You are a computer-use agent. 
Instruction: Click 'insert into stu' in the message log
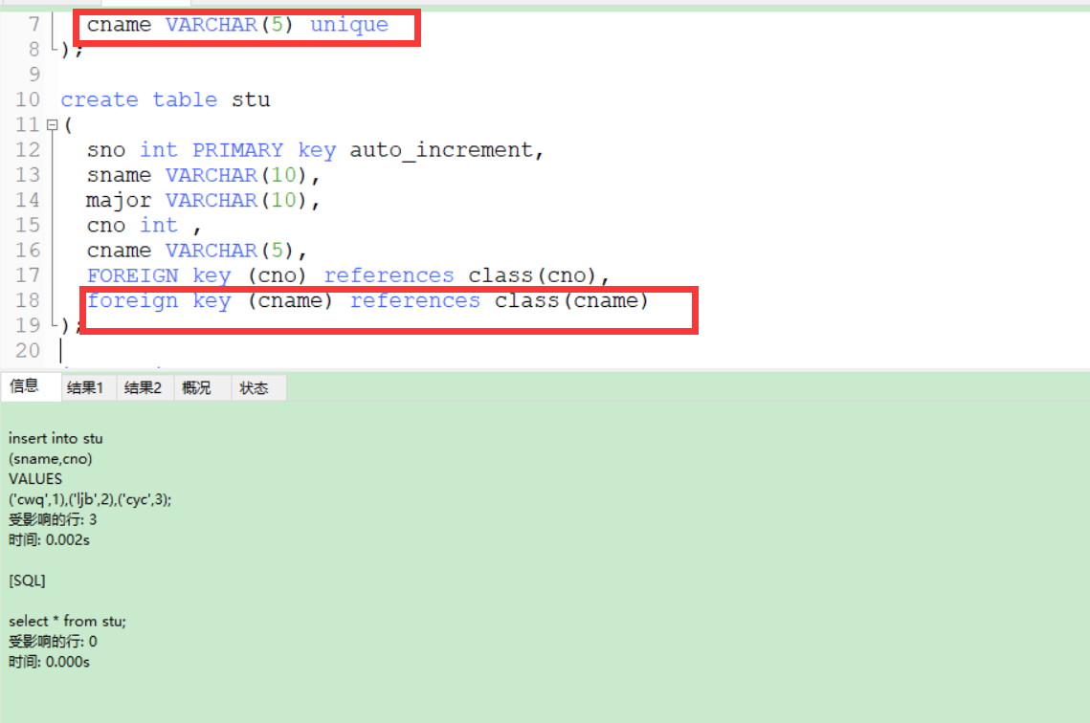pyautogui.click(x=56, y=438)
